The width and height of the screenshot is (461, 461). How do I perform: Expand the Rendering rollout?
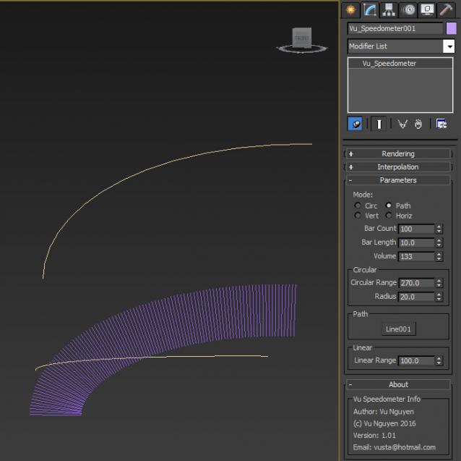click(398, 153)
